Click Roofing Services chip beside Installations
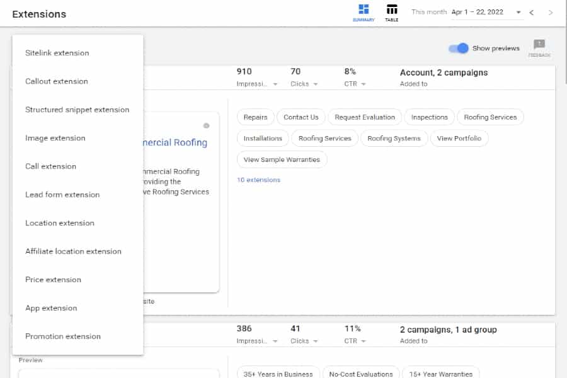Image resolution: width=567 pixels, height=378 pixels. click(x=324, y=138)
